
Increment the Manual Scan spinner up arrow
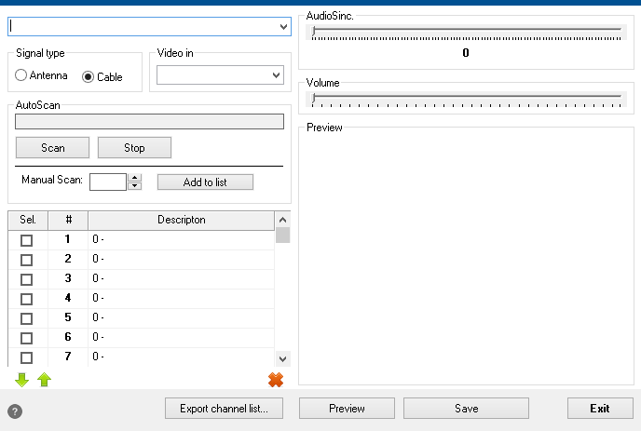coord(135,178)
